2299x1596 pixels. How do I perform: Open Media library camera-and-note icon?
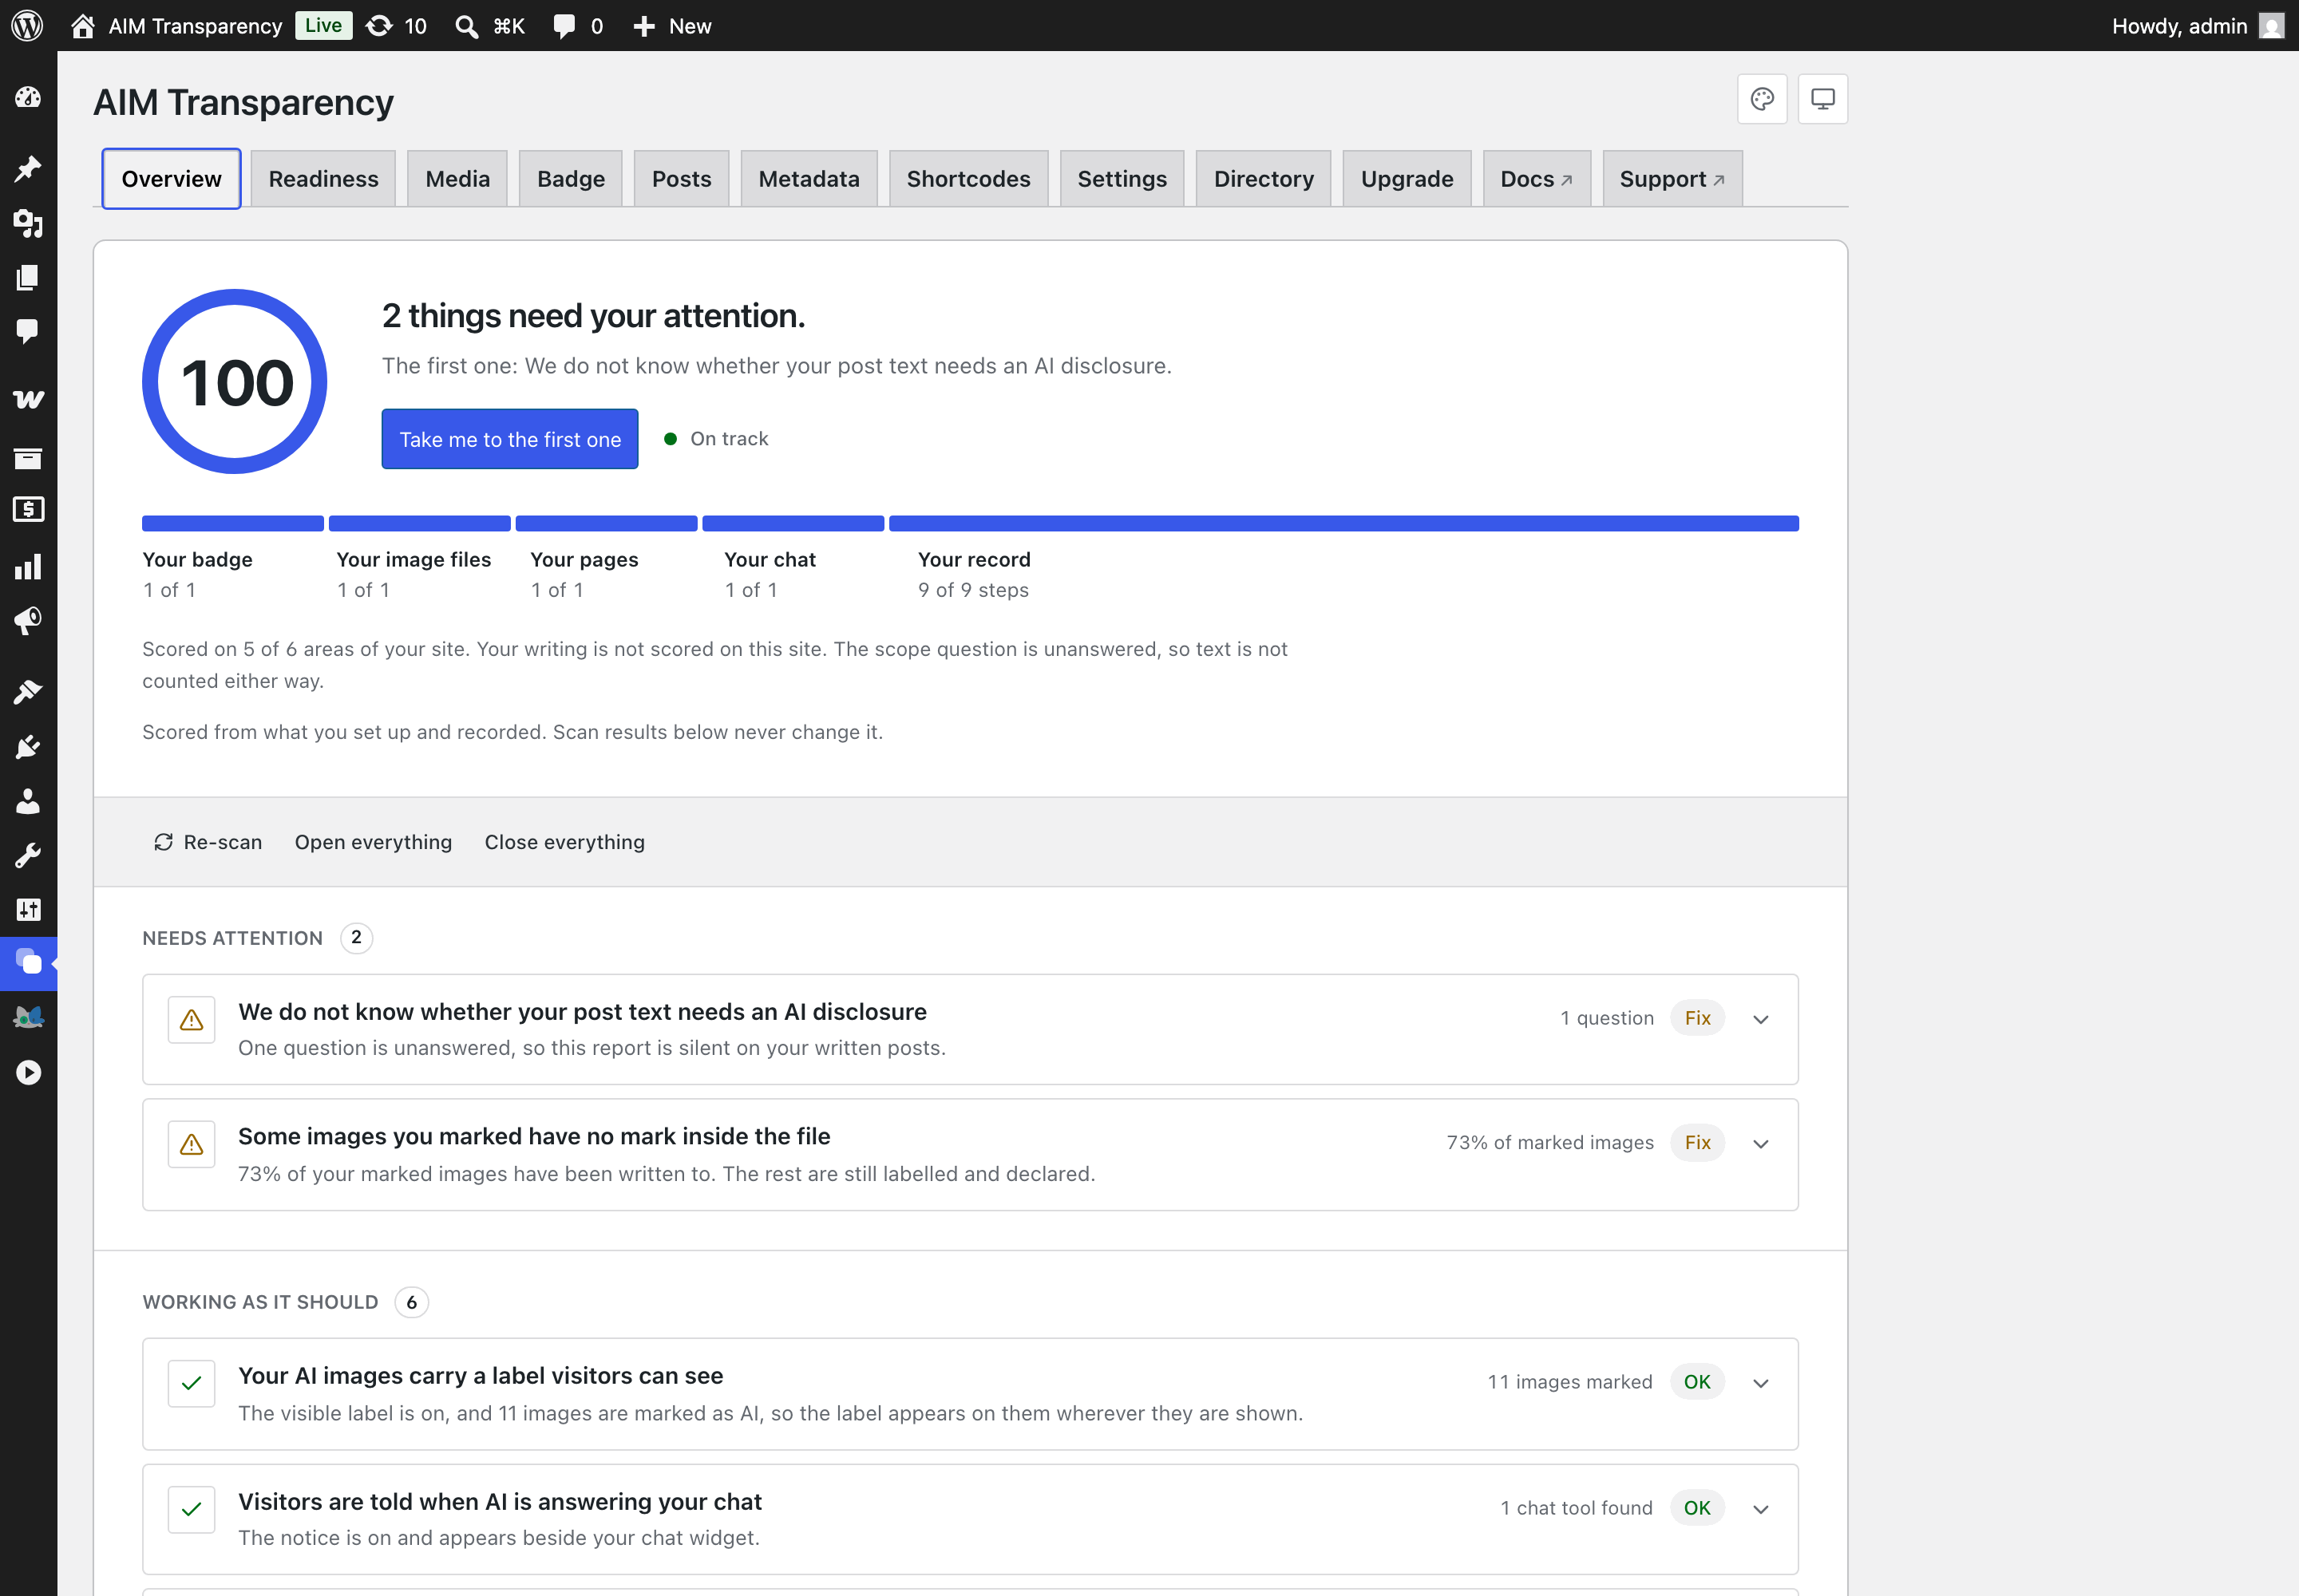(x=28, y=223)
